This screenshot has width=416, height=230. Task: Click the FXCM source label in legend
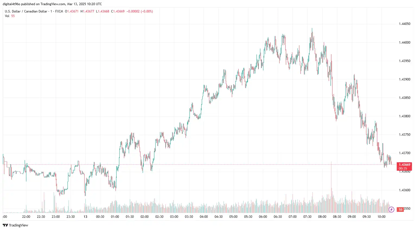pyautogui.click(x=59, y=11)
